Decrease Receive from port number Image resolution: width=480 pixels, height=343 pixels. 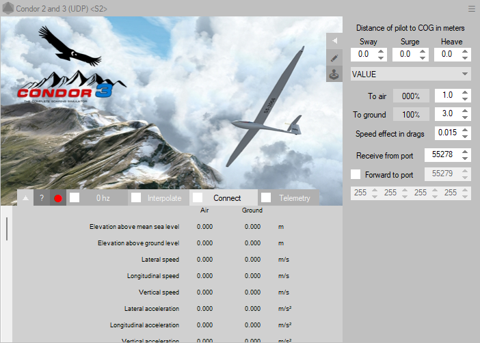tap(465, 159)
